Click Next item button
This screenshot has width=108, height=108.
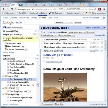(59, 104)
